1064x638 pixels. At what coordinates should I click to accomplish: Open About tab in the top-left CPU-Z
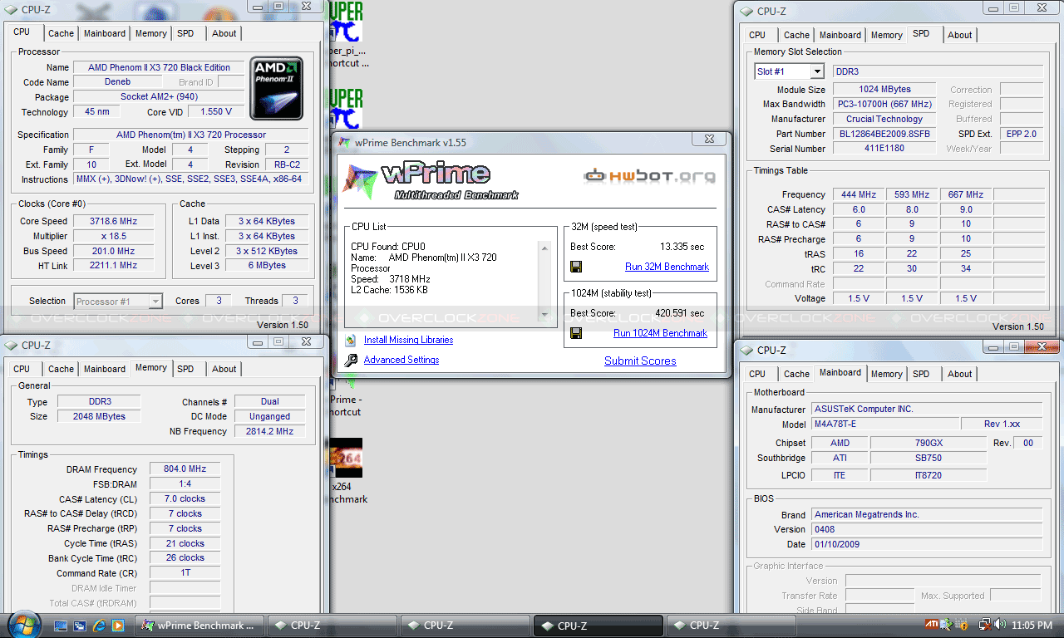[x=224, y=33]
